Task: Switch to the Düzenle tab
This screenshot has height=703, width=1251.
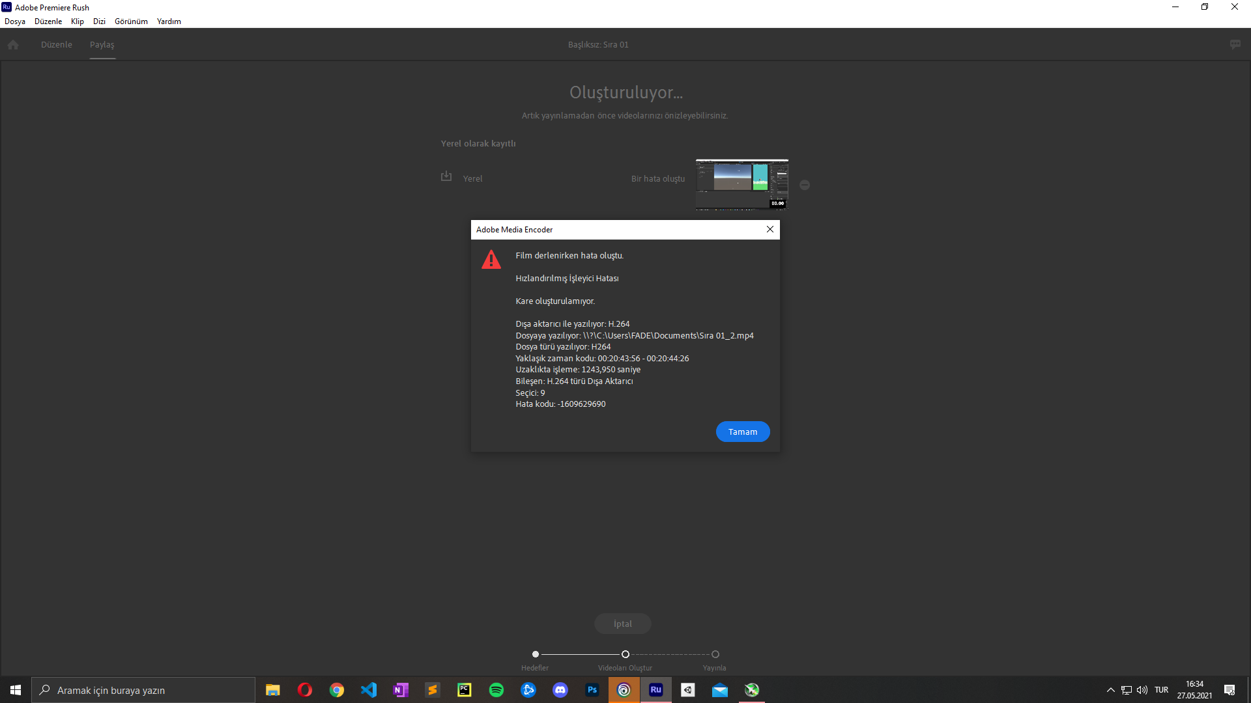Action: 57,45
